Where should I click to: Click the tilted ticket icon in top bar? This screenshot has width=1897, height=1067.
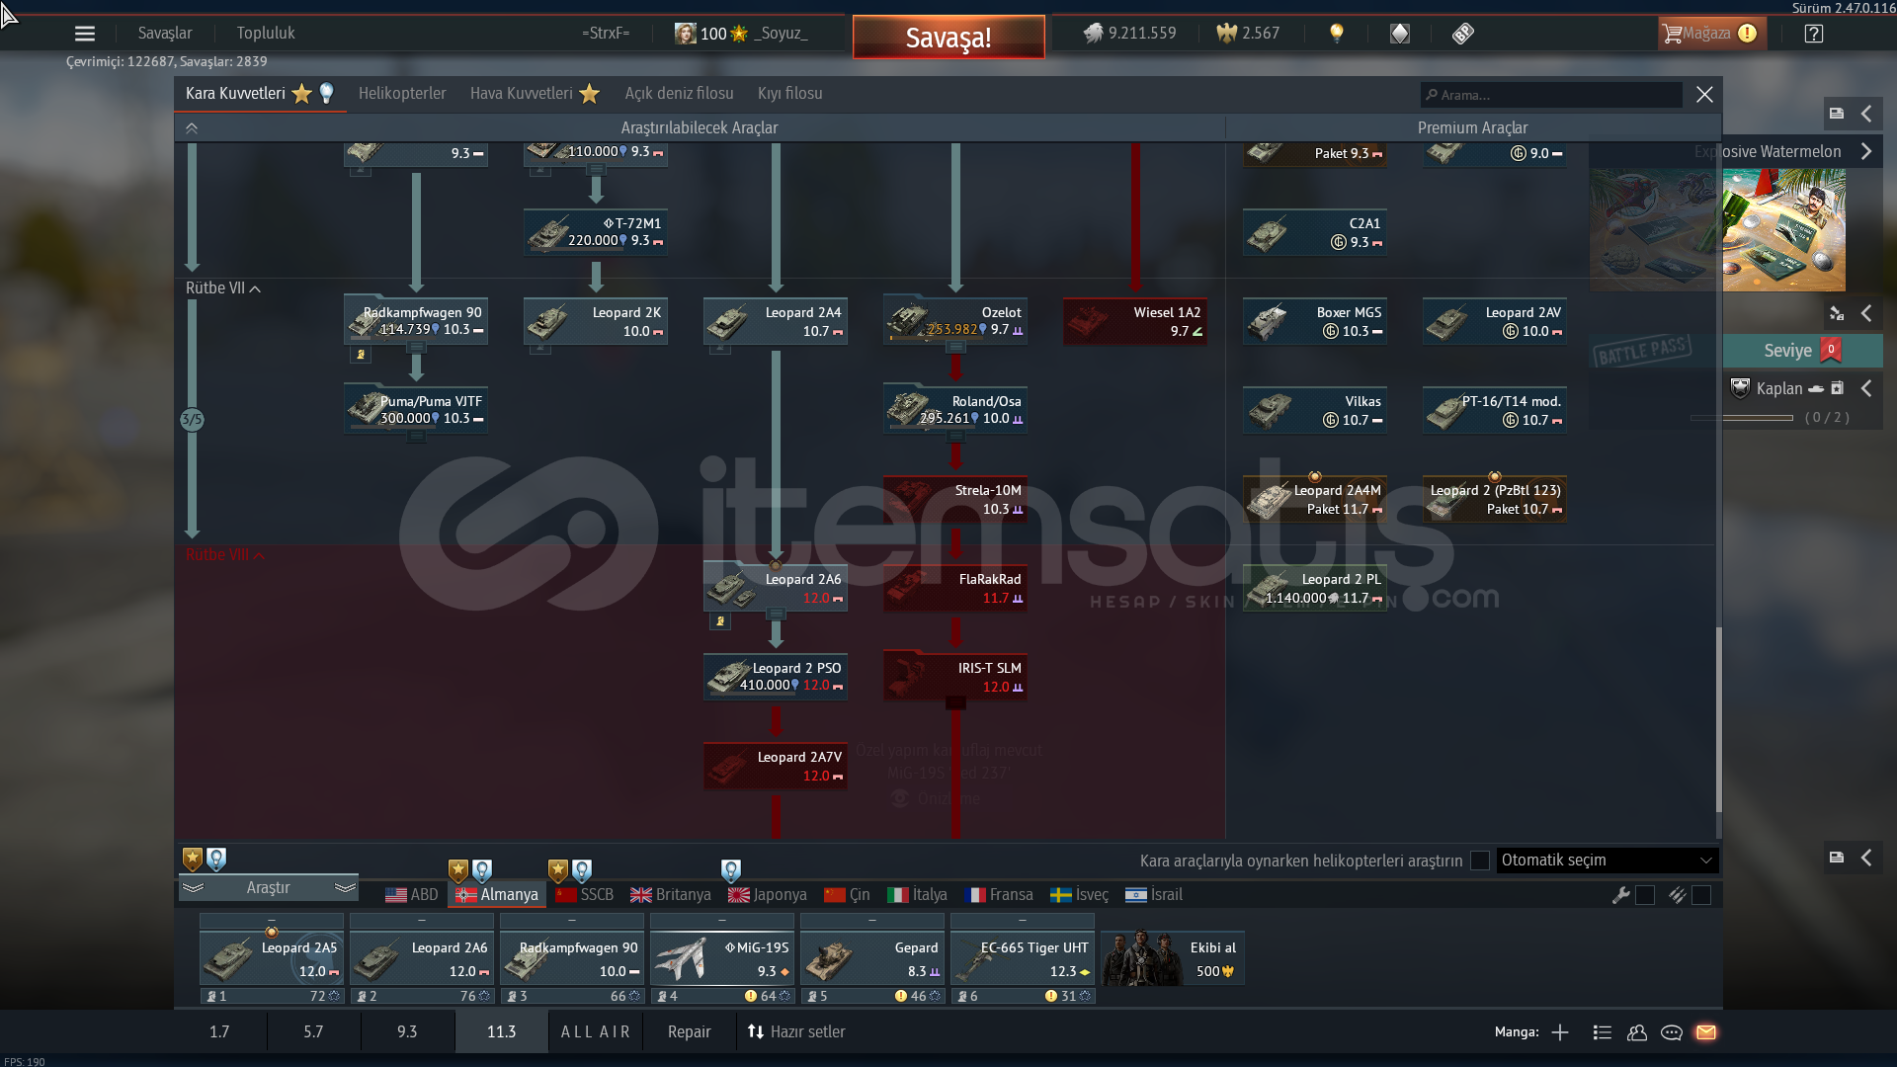(x=1463, y=33)
